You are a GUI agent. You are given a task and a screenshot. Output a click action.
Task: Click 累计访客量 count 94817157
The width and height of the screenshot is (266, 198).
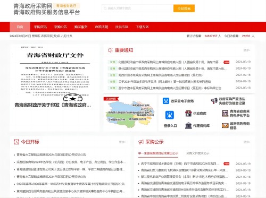pos(211,36)
